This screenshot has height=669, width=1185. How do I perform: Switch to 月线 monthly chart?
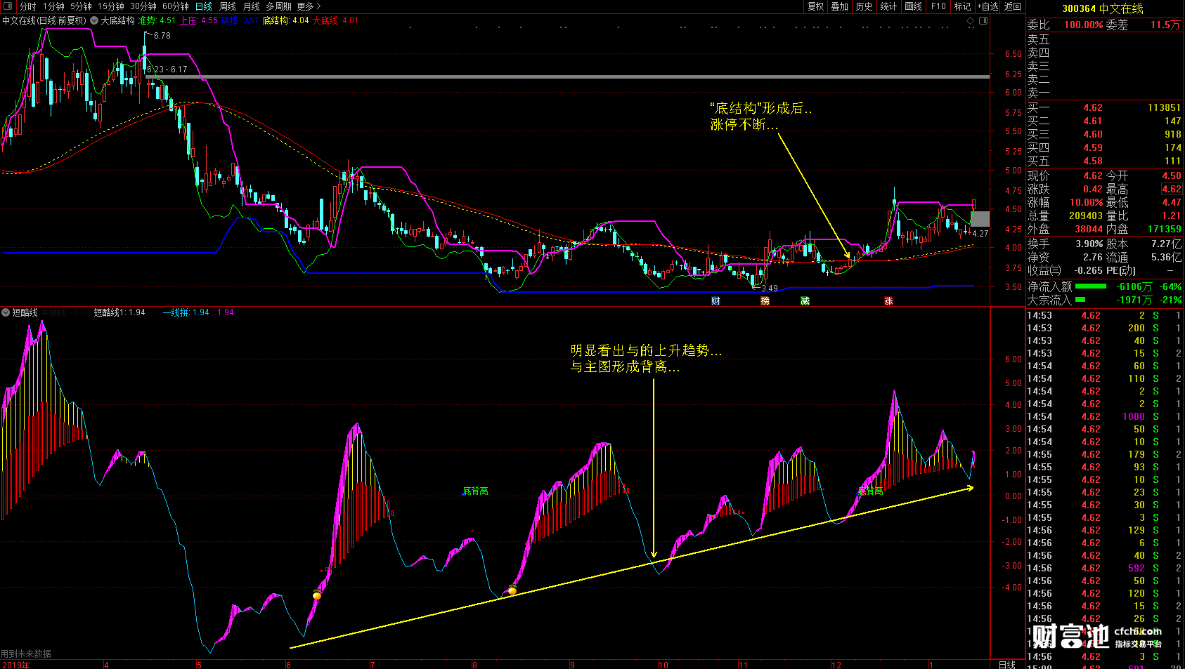[x=251, y=6]
